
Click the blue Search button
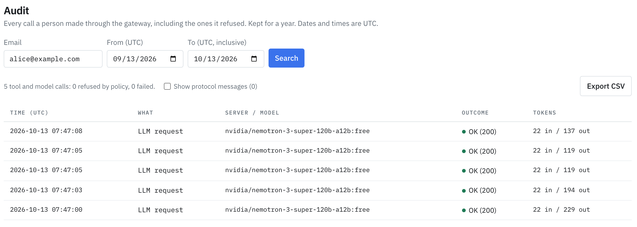(286, 58)
